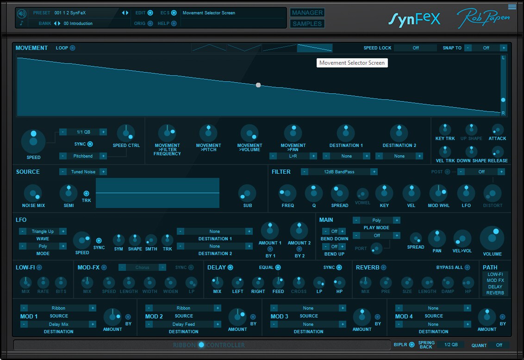The width and height of the screenshot is (524, 360).
Task: Open the Poly play mode selector
Action: point(376,220)
